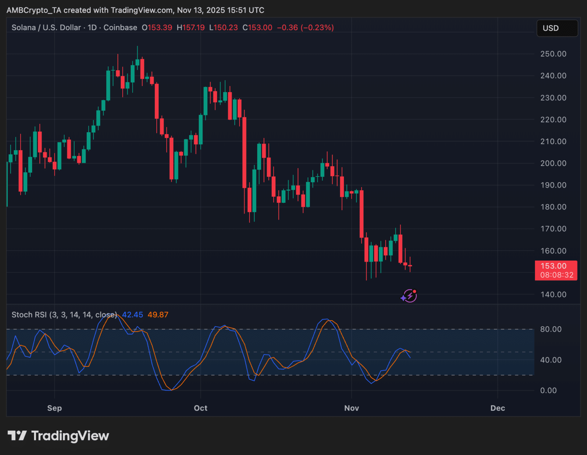The height and width of the screenshot is (455, 587).
Task: Click the purple lightning alert icon
Action: pyautogui.click(x=409, y=296)
